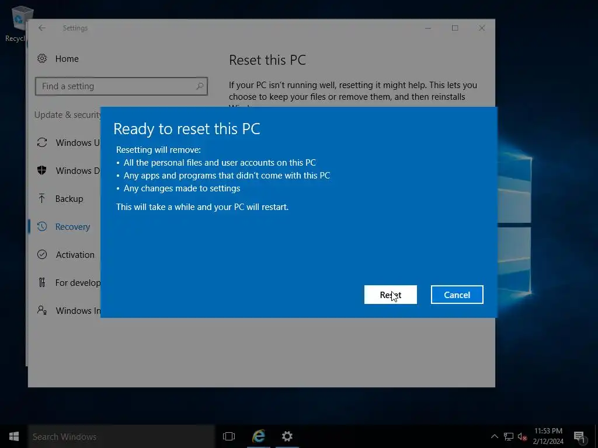Open the For developers sidebar entry
The image size is (598, 448).
click(78, 283)
